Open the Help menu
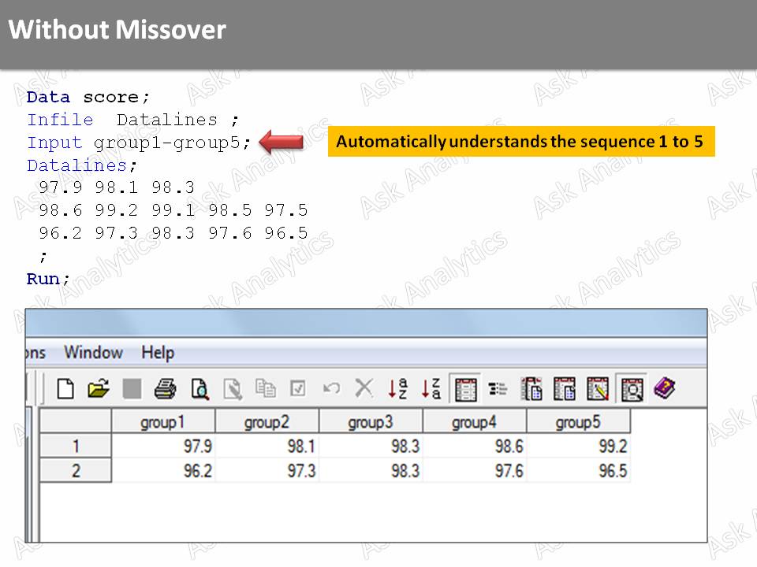Viewport: 757px width, 567px height. click(x=157, y=353)
